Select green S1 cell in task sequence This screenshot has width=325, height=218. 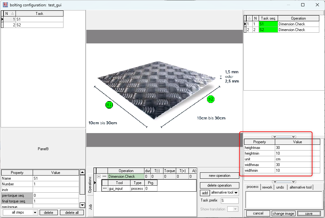pos(268,24)
